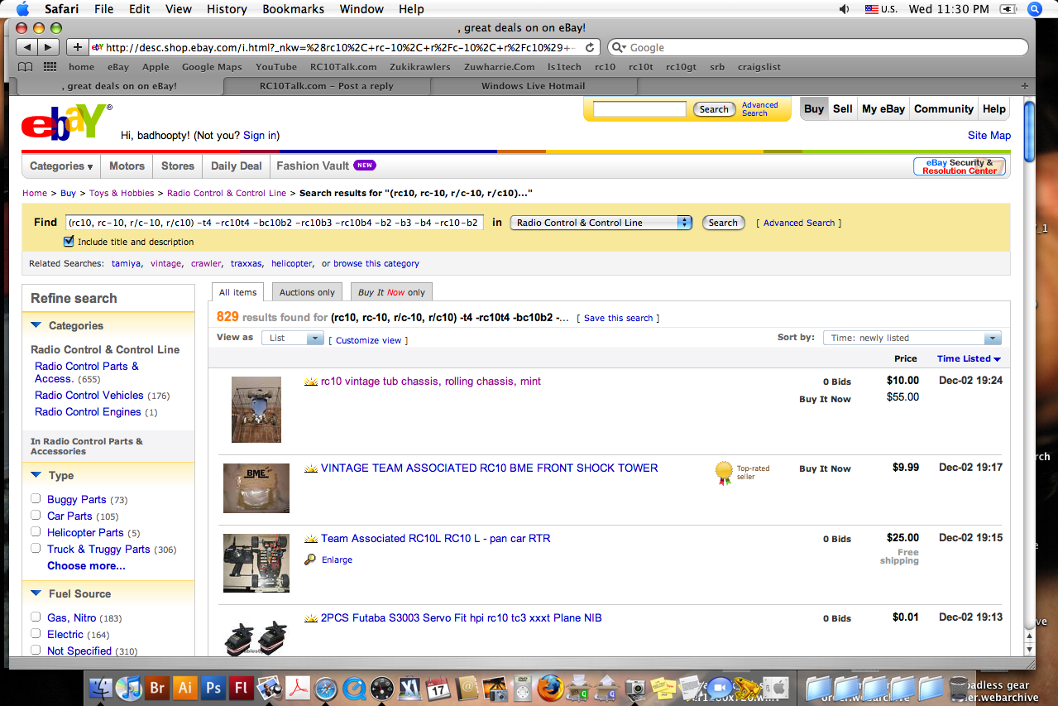Image resolution: width=1058 pixels, height=706 pixels.
Task: Check the Truck & Truggy Parts filter
Action: pyautogui.click(x=36, y=549)
